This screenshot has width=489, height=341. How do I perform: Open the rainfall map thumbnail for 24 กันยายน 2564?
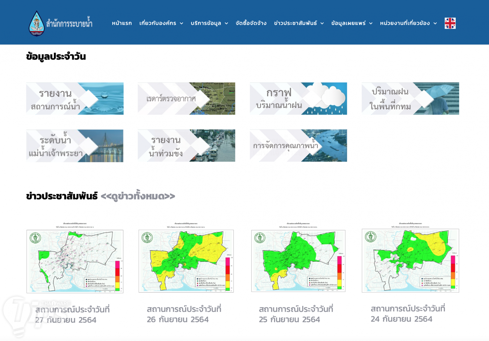coord(410,257)
